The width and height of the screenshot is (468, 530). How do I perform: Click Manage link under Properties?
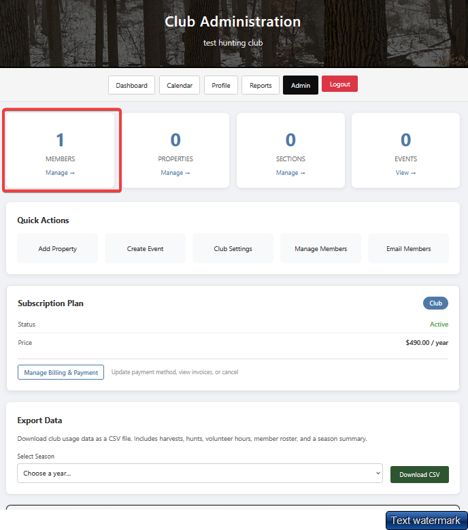coord(175,173)
